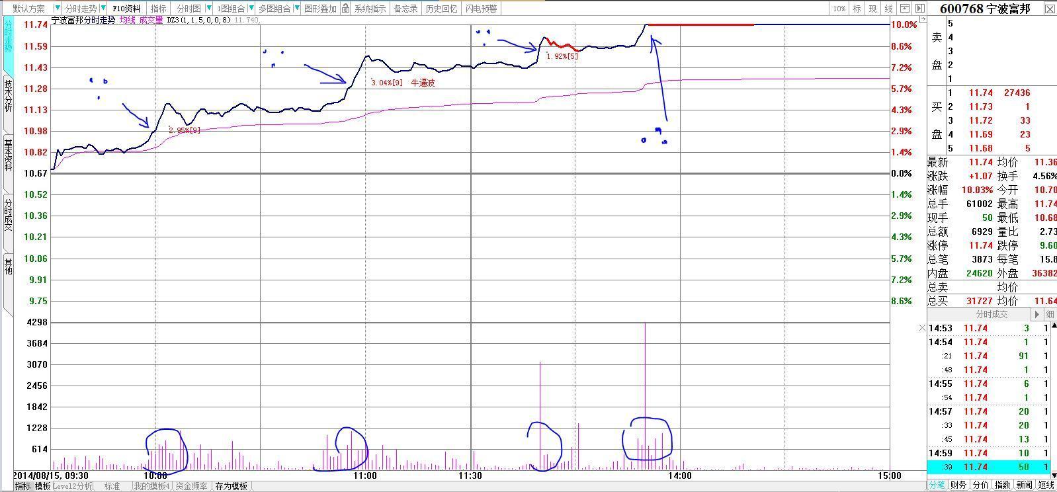Click the buy-1 volume 27436
Viewport: 1057px width, 492px height.
point(1017,93)
